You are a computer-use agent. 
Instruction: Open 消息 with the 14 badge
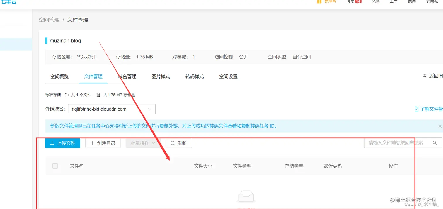click(354, 1)
